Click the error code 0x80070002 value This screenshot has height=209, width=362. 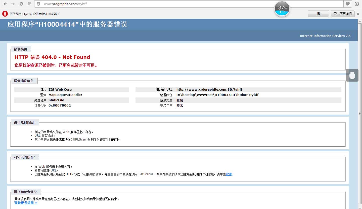pos(60,106)
